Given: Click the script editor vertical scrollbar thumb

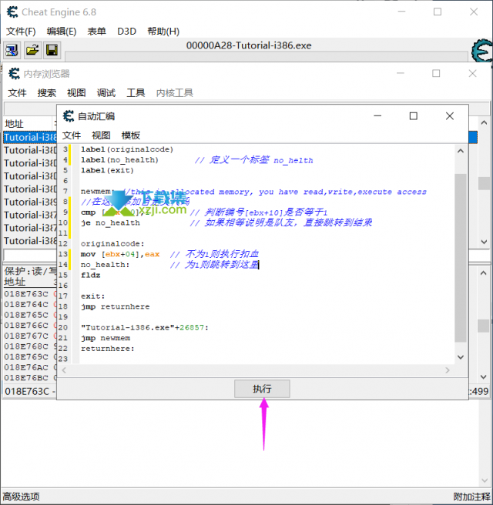Looking at the screenshot, I should (x=461, y=258).
